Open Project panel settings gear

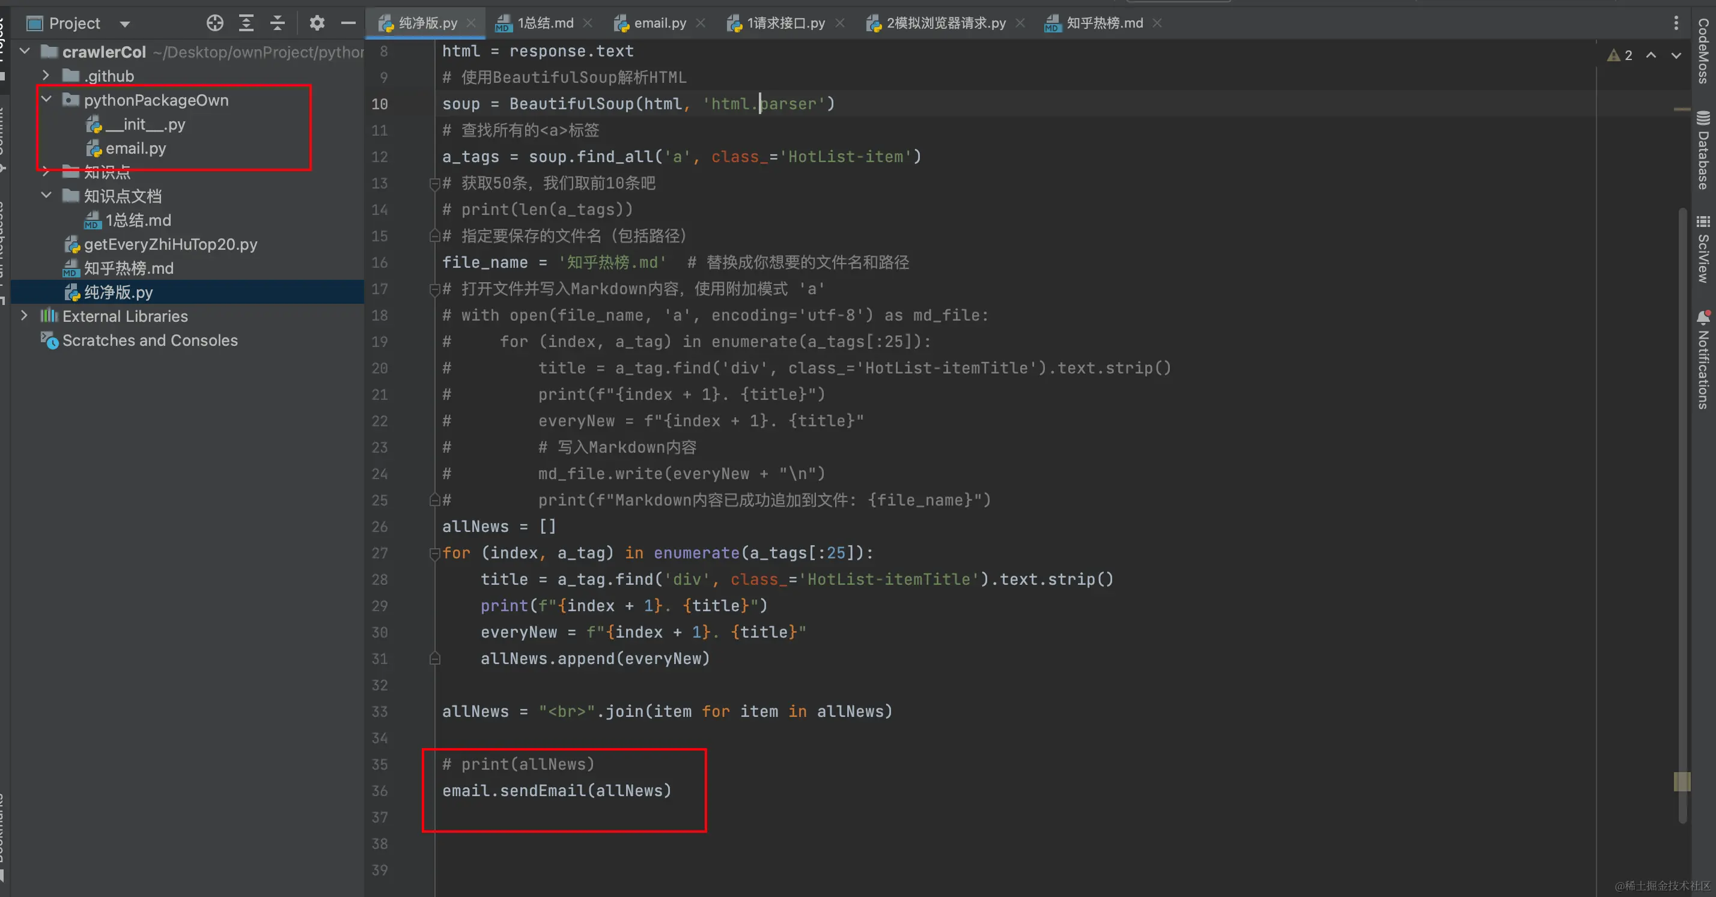pyautogui.click(x=317, y=23)
